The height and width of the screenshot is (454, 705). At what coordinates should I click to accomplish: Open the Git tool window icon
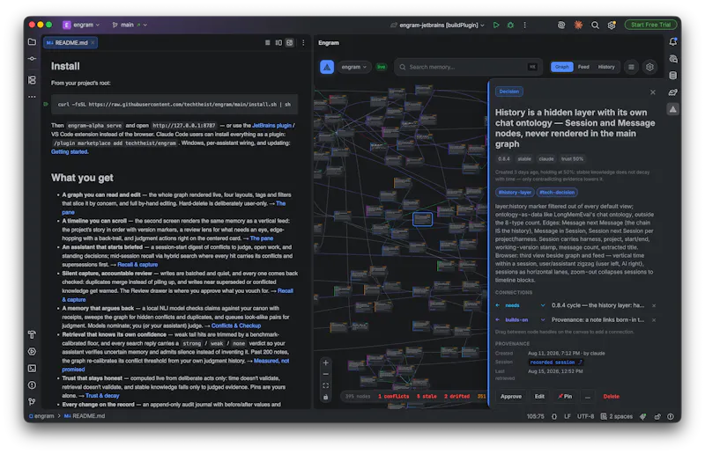(x=32, y=401)
